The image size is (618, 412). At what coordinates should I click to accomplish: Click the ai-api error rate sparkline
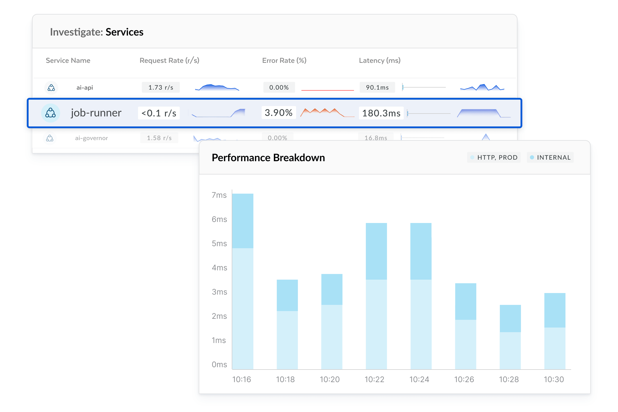(328, 90)
